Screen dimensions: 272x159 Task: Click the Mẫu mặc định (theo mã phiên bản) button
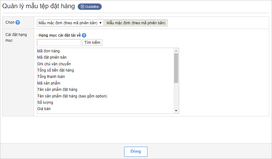pyautogui.click(x=136, y=23)
